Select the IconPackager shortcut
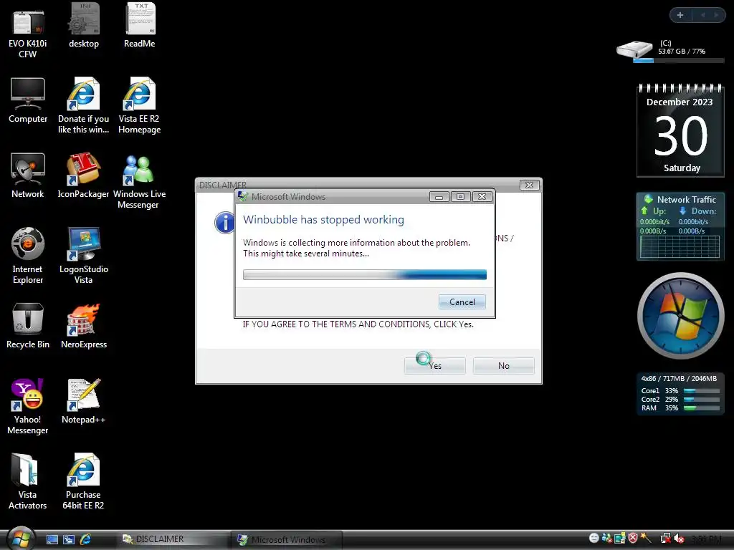 coord(83,176)
